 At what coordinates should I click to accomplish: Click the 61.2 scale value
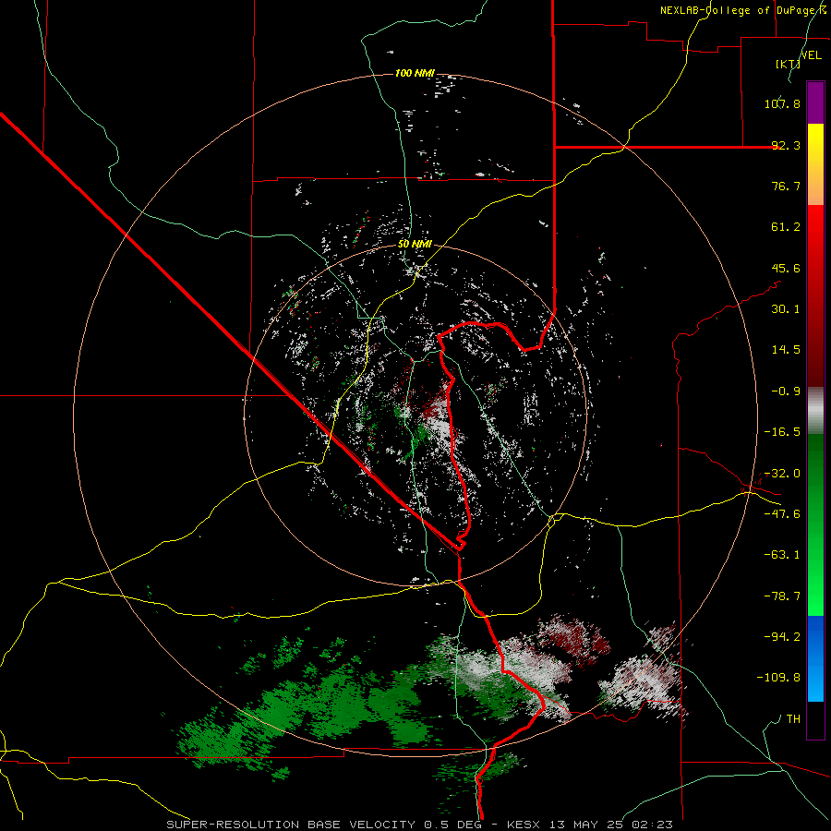[x=786, y=227]
